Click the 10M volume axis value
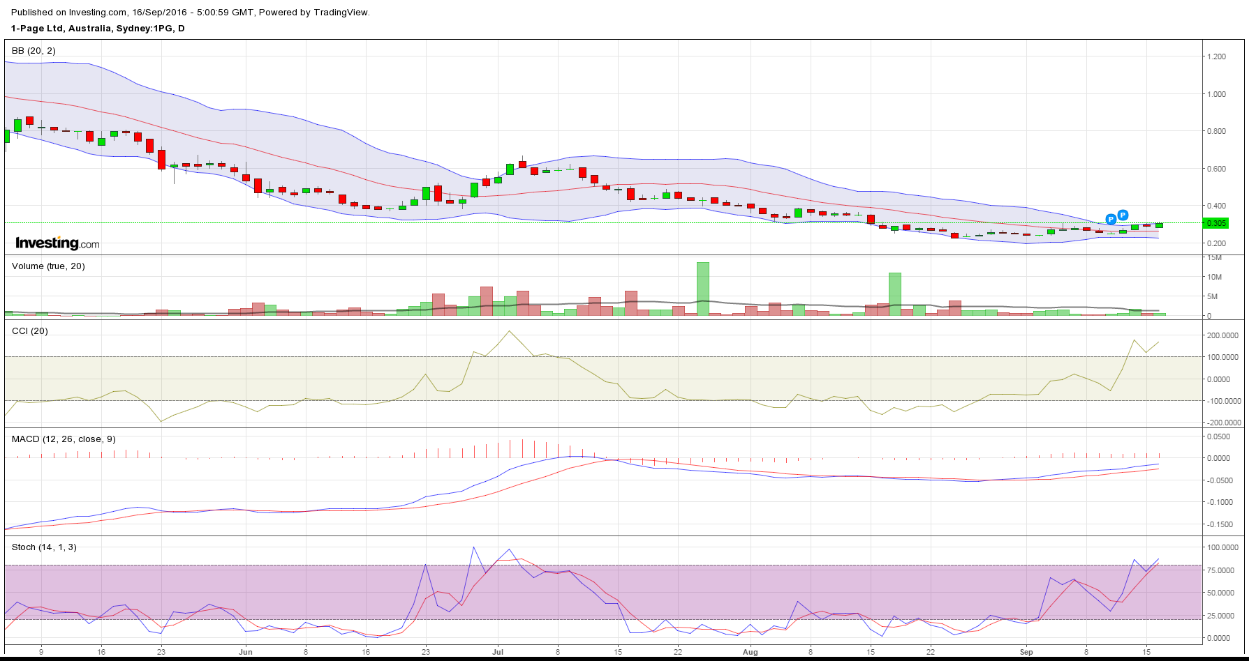1249x661 pixels. tap(1214, 277)
